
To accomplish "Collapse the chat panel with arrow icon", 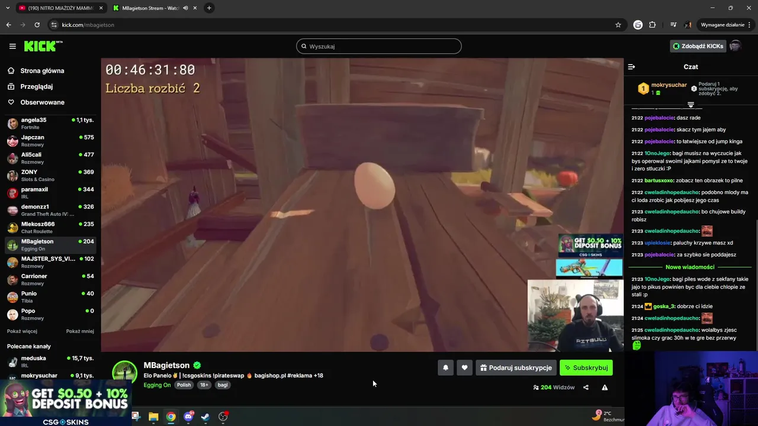I will coord(631,67).
